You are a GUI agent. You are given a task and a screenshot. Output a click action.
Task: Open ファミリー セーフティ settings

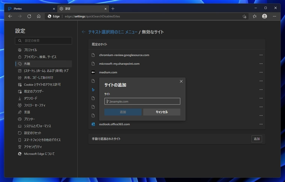[43, 105]
